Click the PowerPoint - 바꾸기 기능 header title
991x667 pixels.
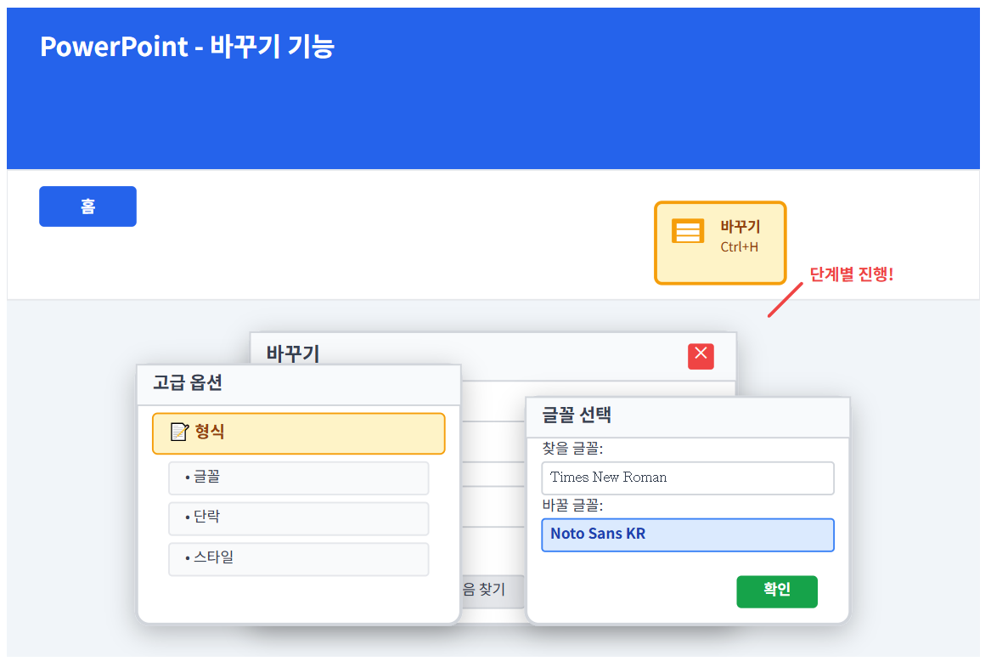[x=187, y=47]
